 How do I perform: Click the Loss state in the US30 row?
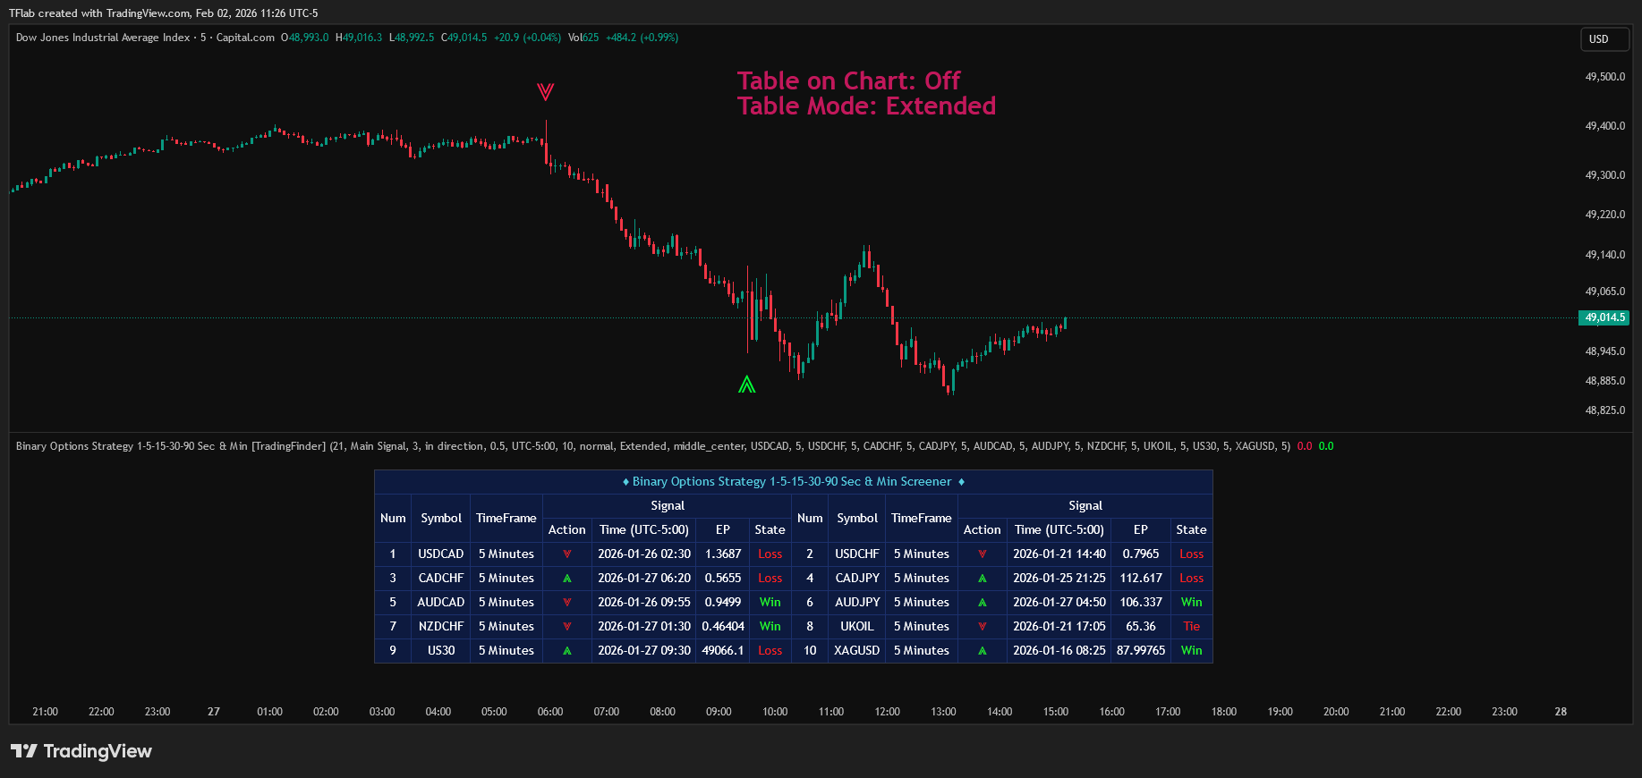[x=770, y=651]
